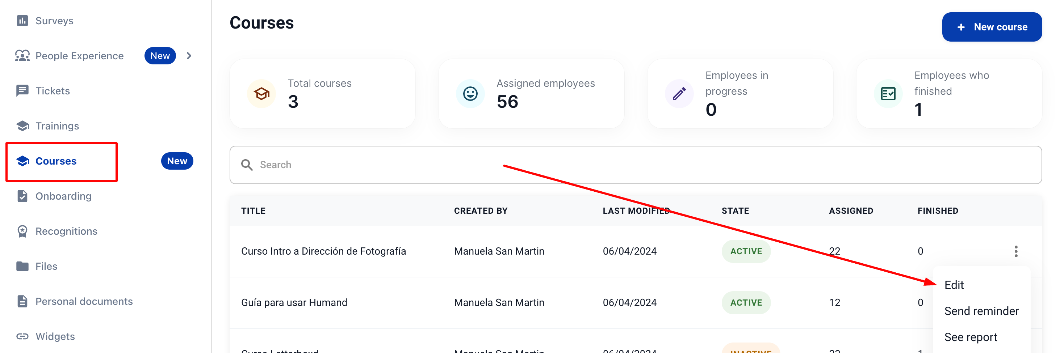Viewport: 1056px width, 353px height.
Task: Open three-dot menu for Curso Intro a Dirección de Fotografía
Action: 1016,251
